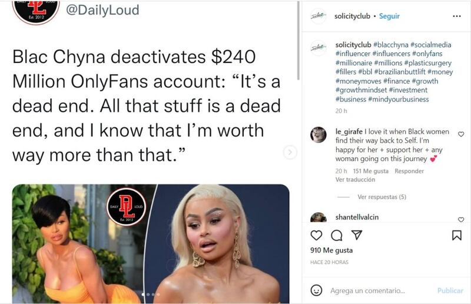Advance carousel with the next arrow
The height and width of the screenshot is (304, 471).
tap(290, 152)
